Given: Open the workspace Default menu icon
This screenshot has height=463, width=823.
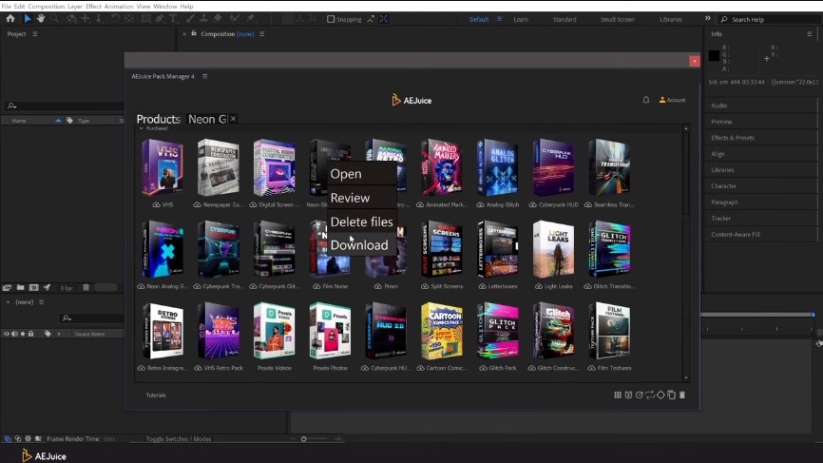Looking at the screenshot, I should coord(499,19).
